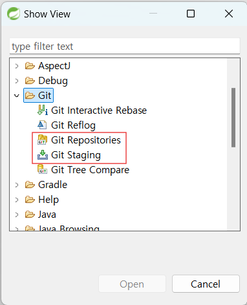Close the Show View dialog
The width and height of the screenshot is (247, 305).
coord(229,14)
